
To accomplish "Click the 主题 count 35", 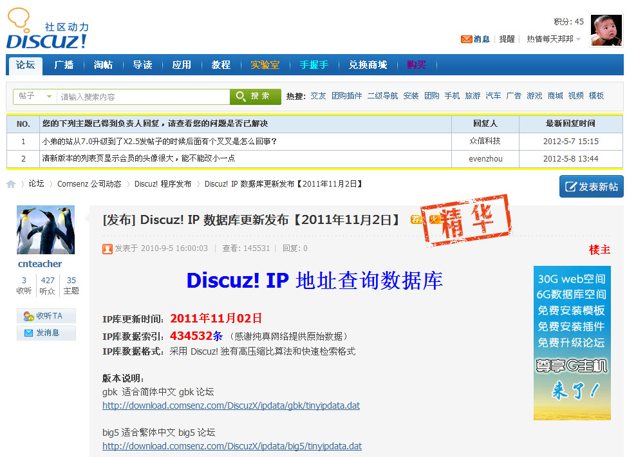I will coord(71,280).
